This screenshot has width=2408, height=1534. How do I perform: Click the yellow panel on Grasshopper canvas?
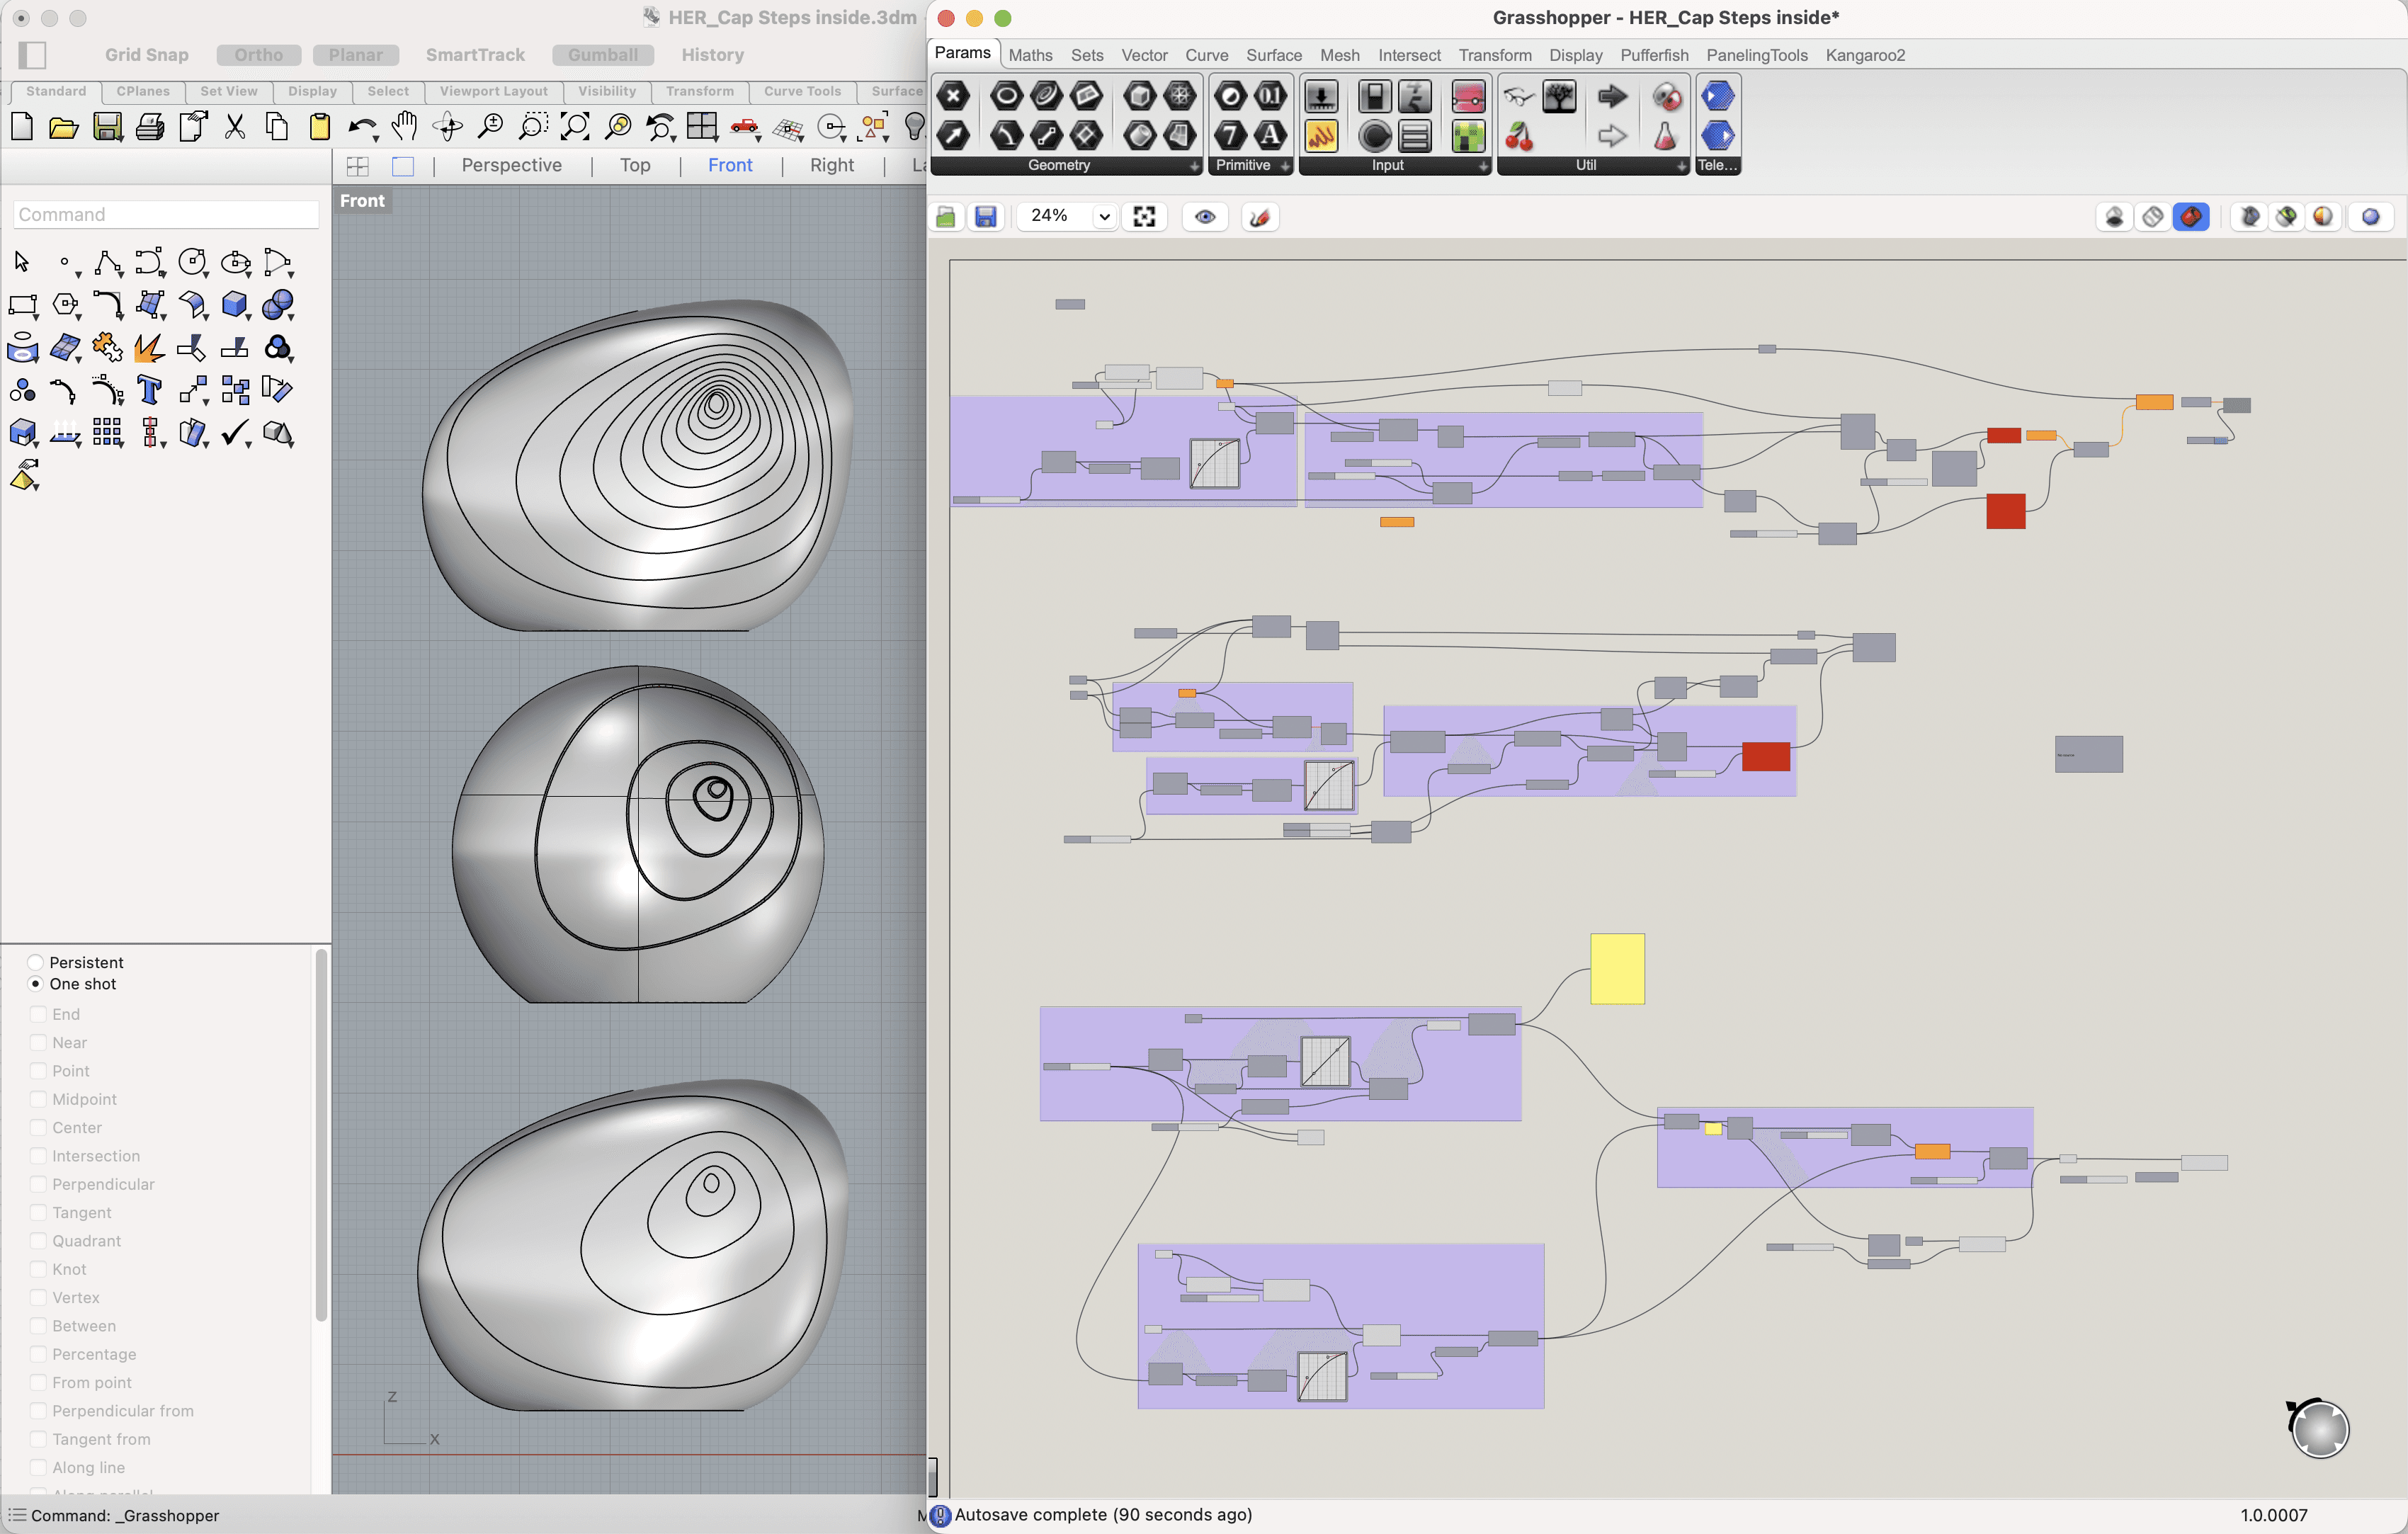click(1617, 968)
